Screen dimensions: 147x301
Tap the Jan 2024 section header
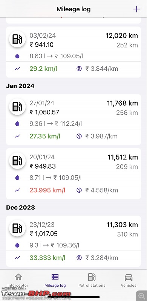point(20,86)
